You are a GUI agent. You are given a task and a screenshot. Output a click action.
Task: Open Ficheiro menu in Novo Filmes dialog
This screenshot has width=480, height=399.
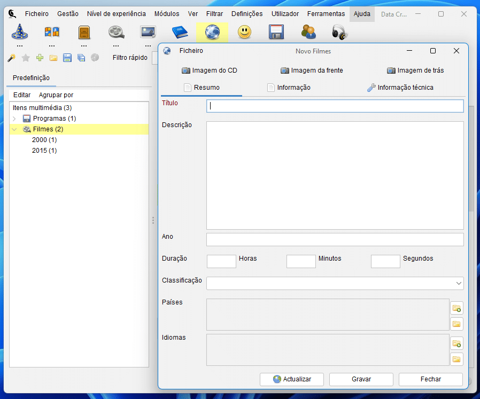click(x=191, y=51)
